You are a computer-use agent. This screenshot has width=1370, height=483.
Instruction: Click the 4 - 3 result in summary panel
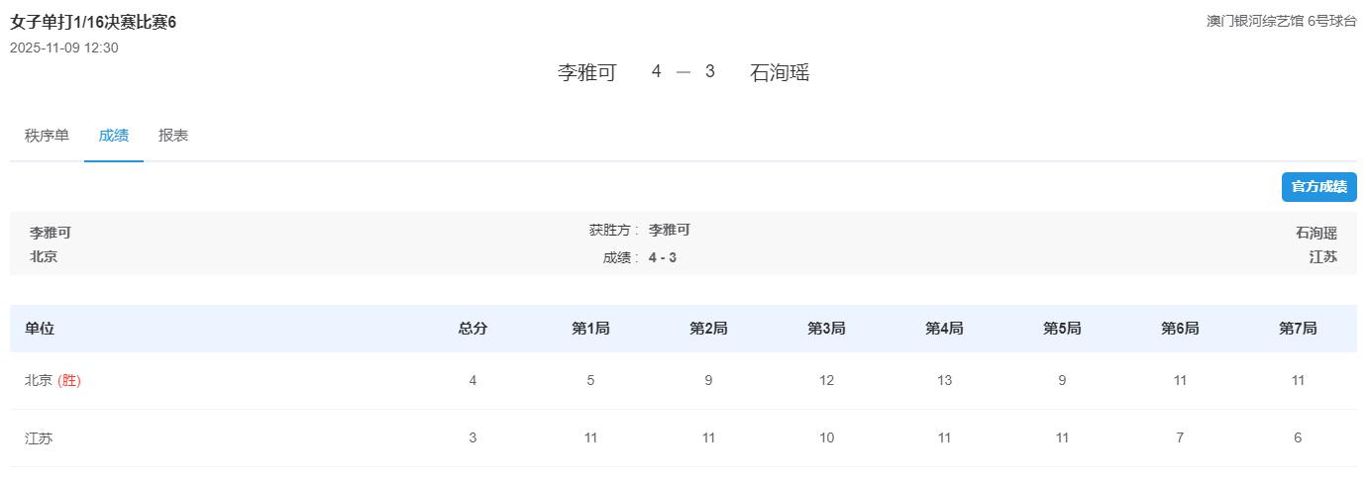(663, 257)
